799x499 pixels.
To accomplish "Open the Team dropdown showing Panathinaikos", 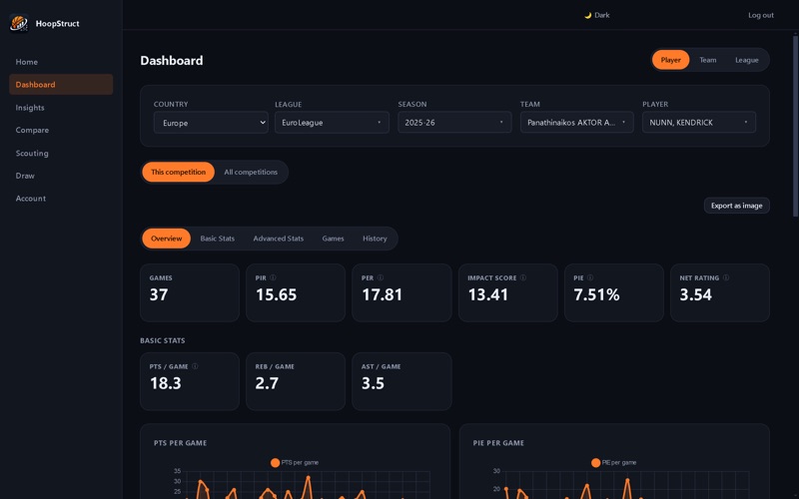I will 577,122.
